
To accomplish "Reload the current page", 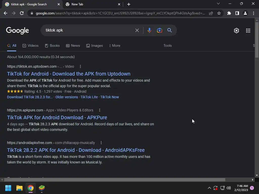I will [22, 13].
